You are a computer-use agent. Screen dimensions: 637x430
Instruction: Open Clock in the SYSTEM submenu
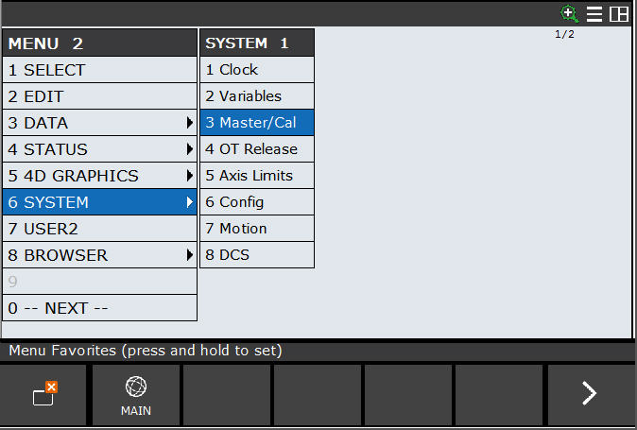click(x=256, y=70)
